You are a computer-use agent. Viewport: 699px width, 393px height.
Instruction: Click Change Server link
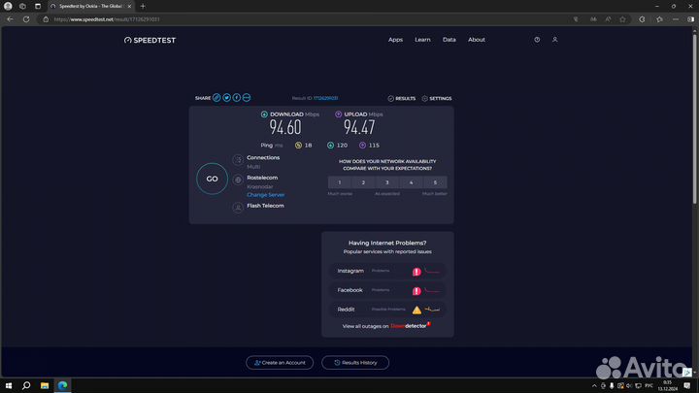click(x=265, y=195)
